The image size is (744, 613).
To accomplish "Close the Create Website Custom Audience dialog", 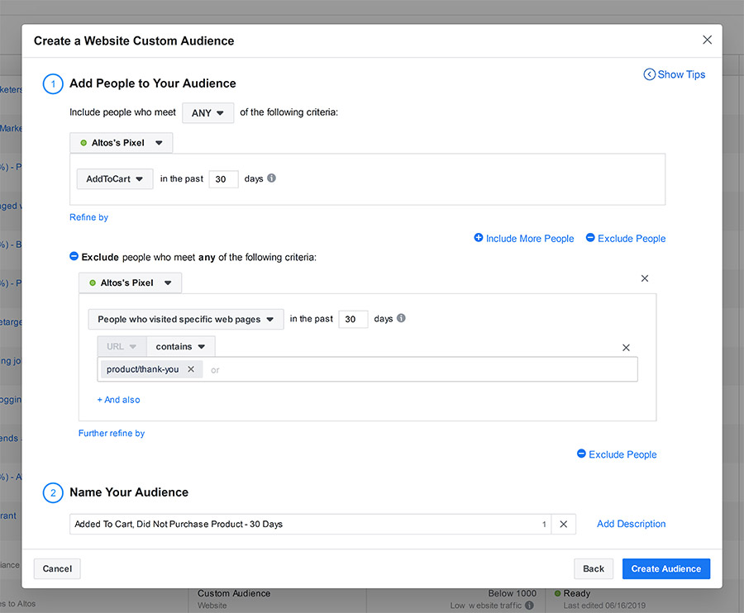I will click(707, 40).
